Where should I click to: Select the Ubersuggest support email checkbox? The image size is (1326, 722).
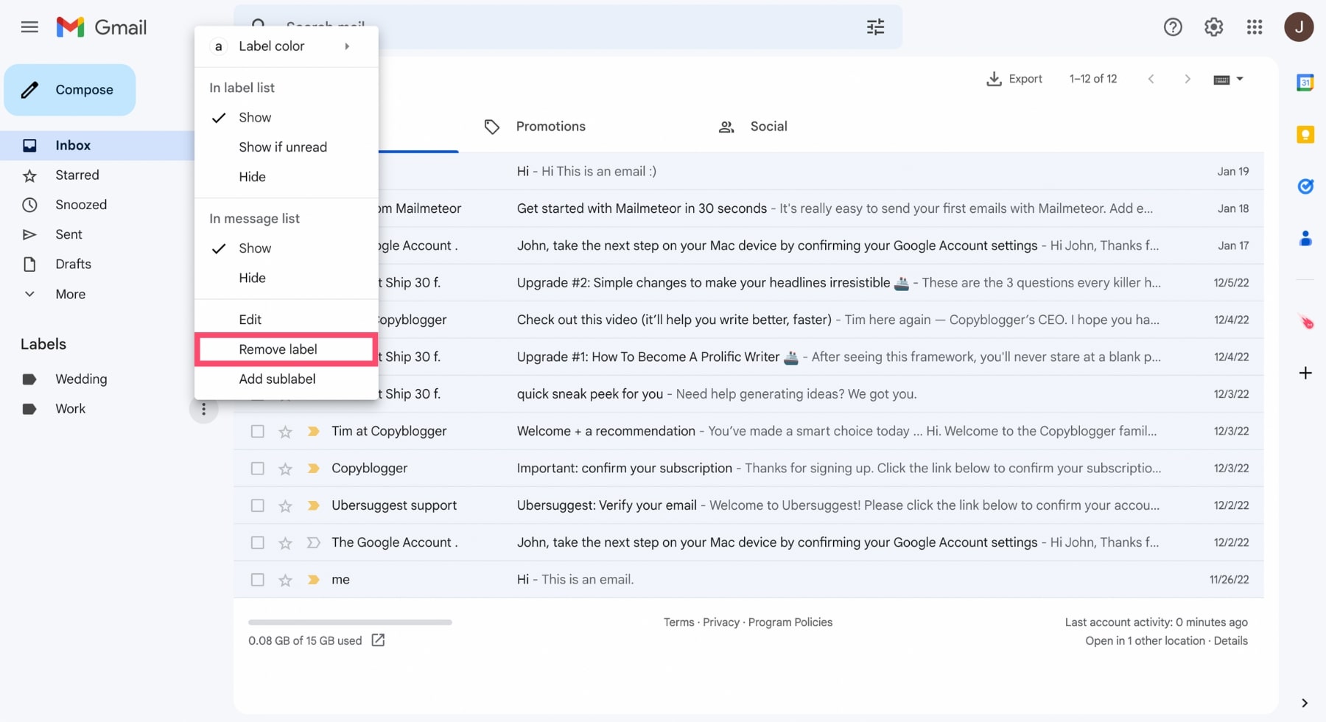[257, 505]
